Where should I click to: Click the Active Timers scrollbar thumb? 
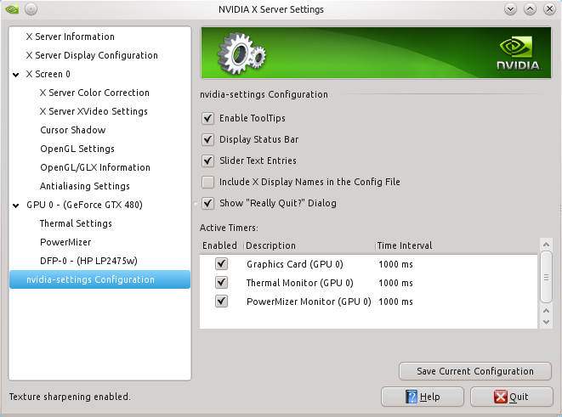[x=546, y=277]
